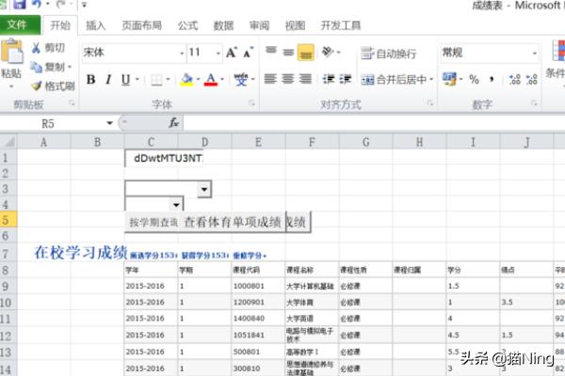
Task: Click the 查看体育单项成绩 button
Action: pyautogui.click(x=232, y=223)
